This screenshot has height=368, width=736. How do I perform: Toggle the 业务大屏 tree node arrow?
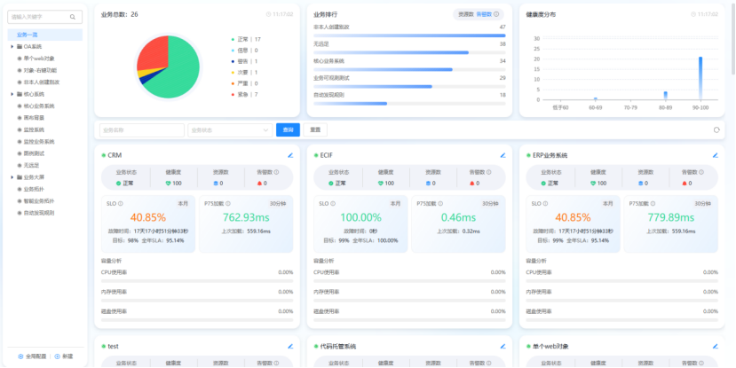(12, 177)
